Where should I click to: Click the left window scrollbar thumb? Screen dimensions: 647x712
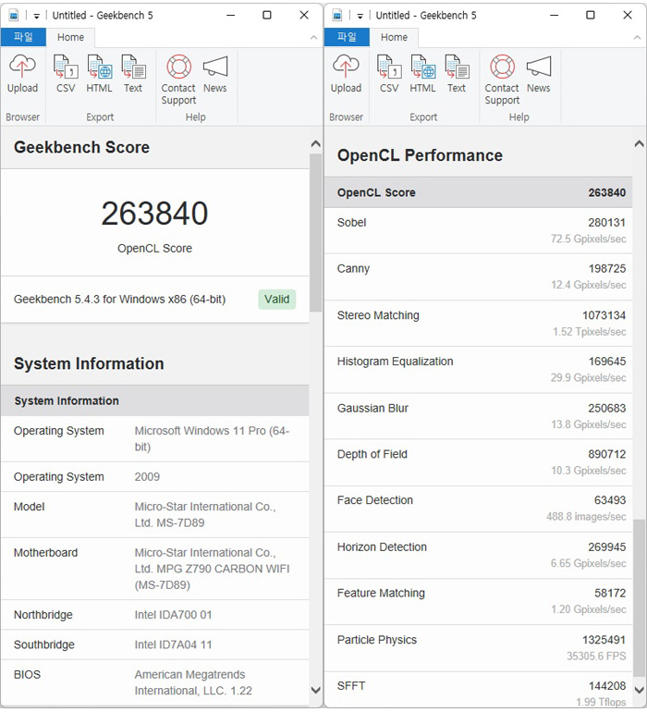(x=315, y=232)
